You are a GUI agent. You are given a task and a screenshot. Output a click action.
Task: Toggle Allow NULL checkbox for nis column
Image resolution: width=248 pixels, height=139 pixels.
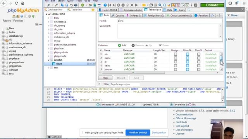click(x=188, y=54)
